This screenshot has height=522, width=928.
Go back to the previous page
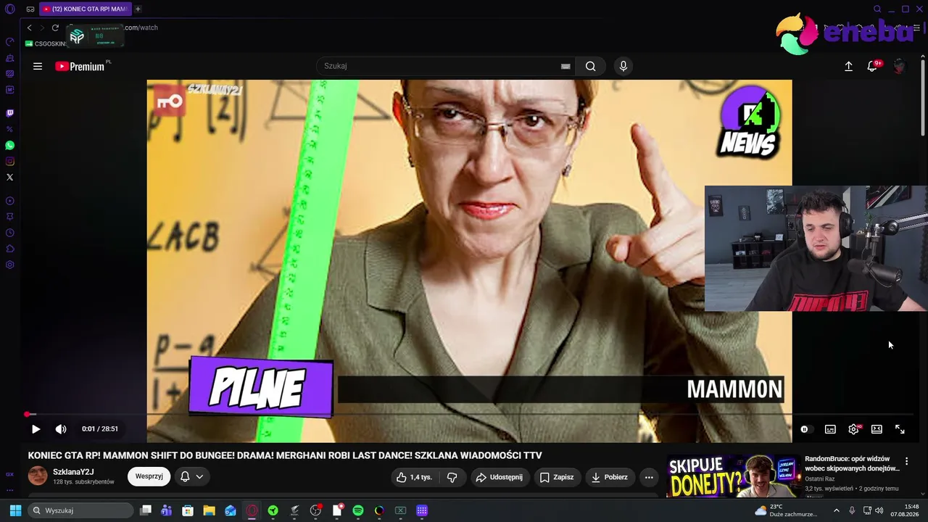pyautogui.click(x=29, y=28)
